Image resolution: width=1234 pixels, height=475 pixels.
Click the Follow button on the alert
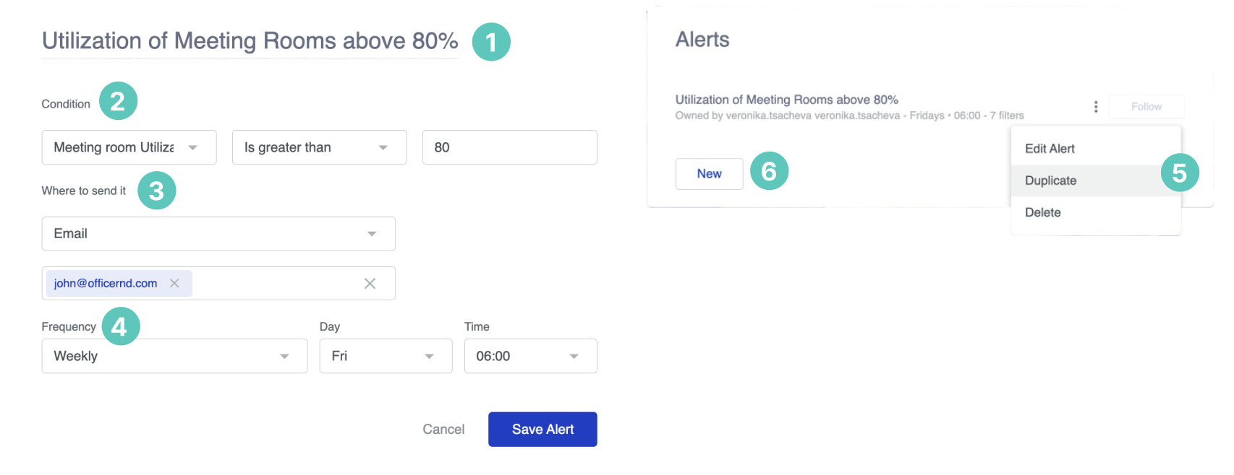[1146, 107]
